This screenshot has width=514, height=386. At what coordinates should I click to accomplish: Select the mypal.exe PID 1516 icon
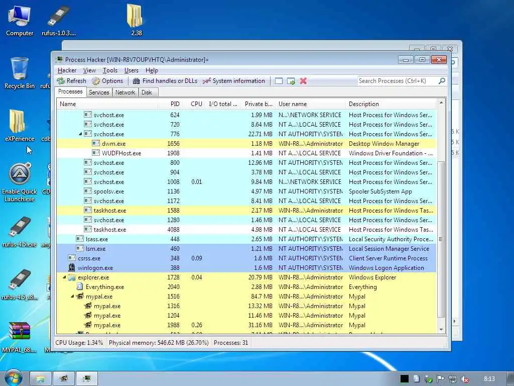pos(80,297)
